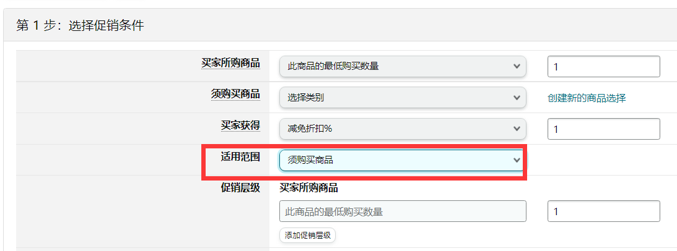Click chevron arrow on 适用范围 select
The height and width of the screenshot is (251, 677).
pos(517,160)
